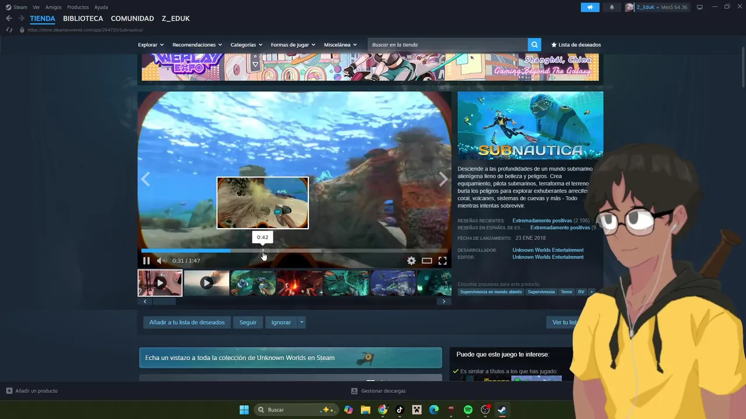The image size is (746, 419).
Task: Switch to the BIBLIOTECA tab
Action: coord(83,19)
